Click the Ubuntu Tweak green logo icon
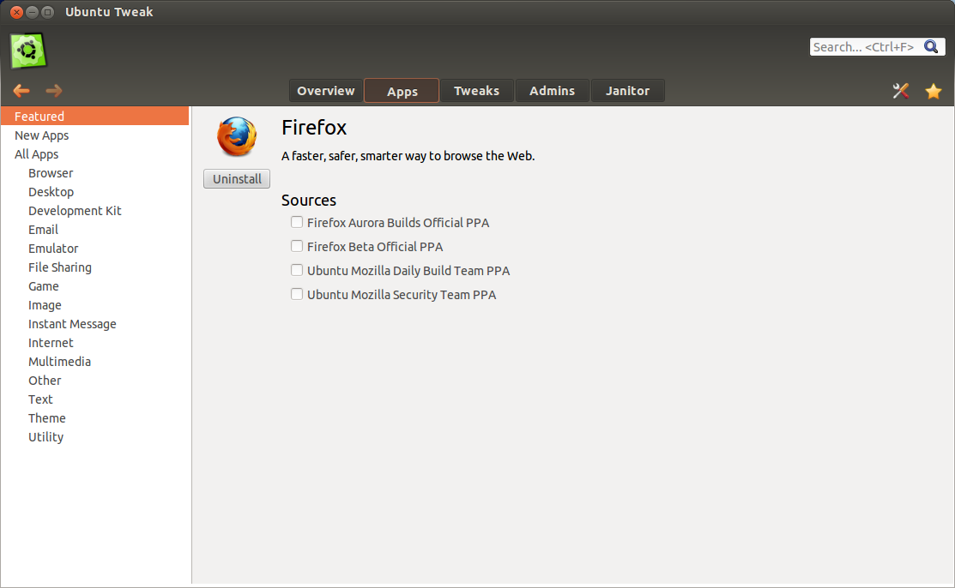This screenshot has height=588, width=955. pos(28,51)
